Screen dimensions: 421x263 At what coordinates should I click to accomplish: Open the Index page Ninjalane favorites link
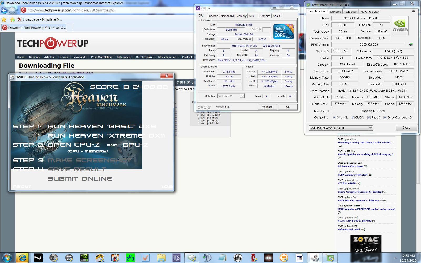coord(39,19)
